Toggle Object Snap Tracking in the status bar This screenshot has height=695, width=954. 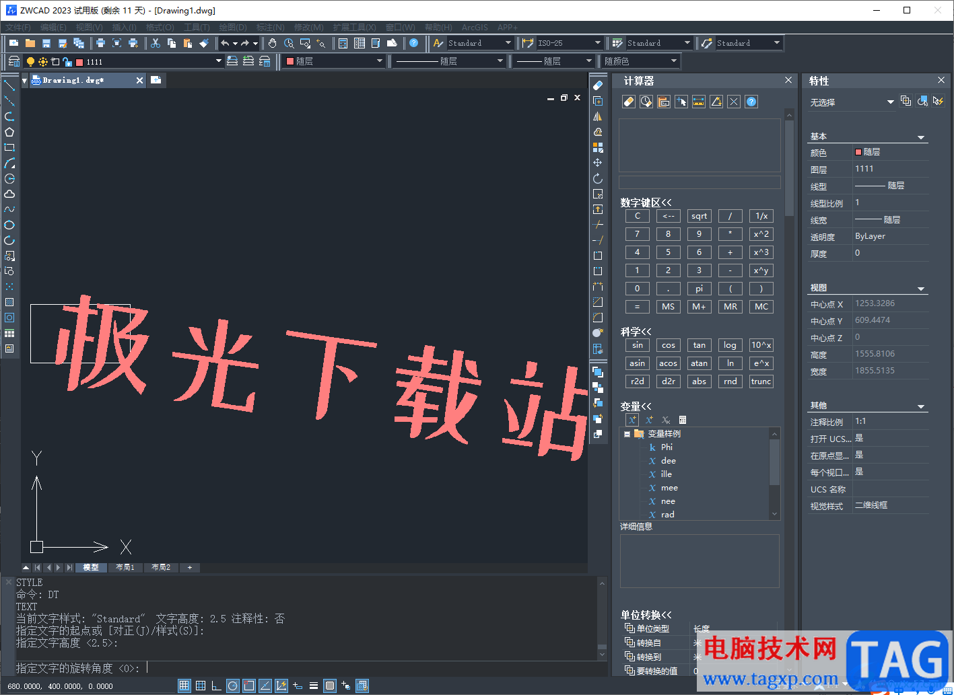[x=265, y=686]
